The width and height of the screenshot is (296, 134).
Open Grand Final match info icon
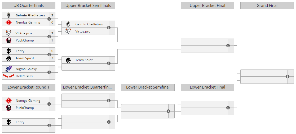(288, 77)
